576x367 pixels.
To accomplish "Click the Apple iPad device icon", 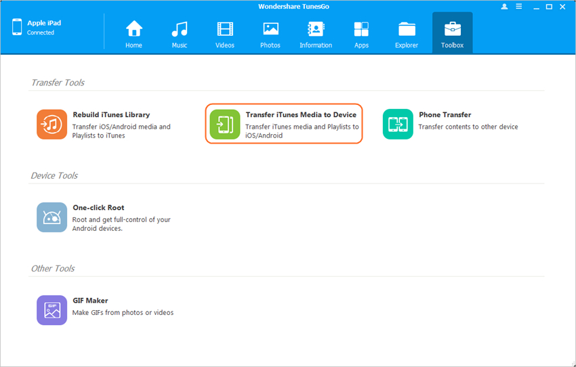I will pos(17,27).
